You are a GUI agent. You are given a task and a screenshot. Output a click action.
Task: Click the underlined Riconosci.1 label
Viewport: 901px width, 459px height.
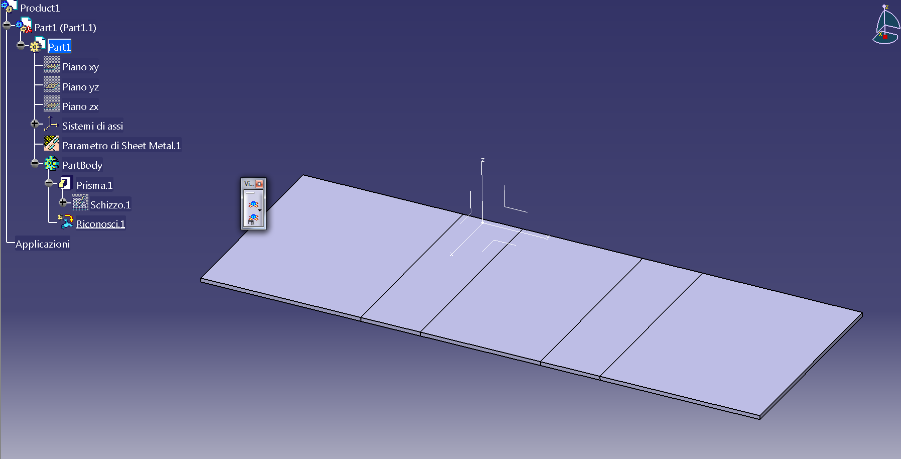point(100,223)
